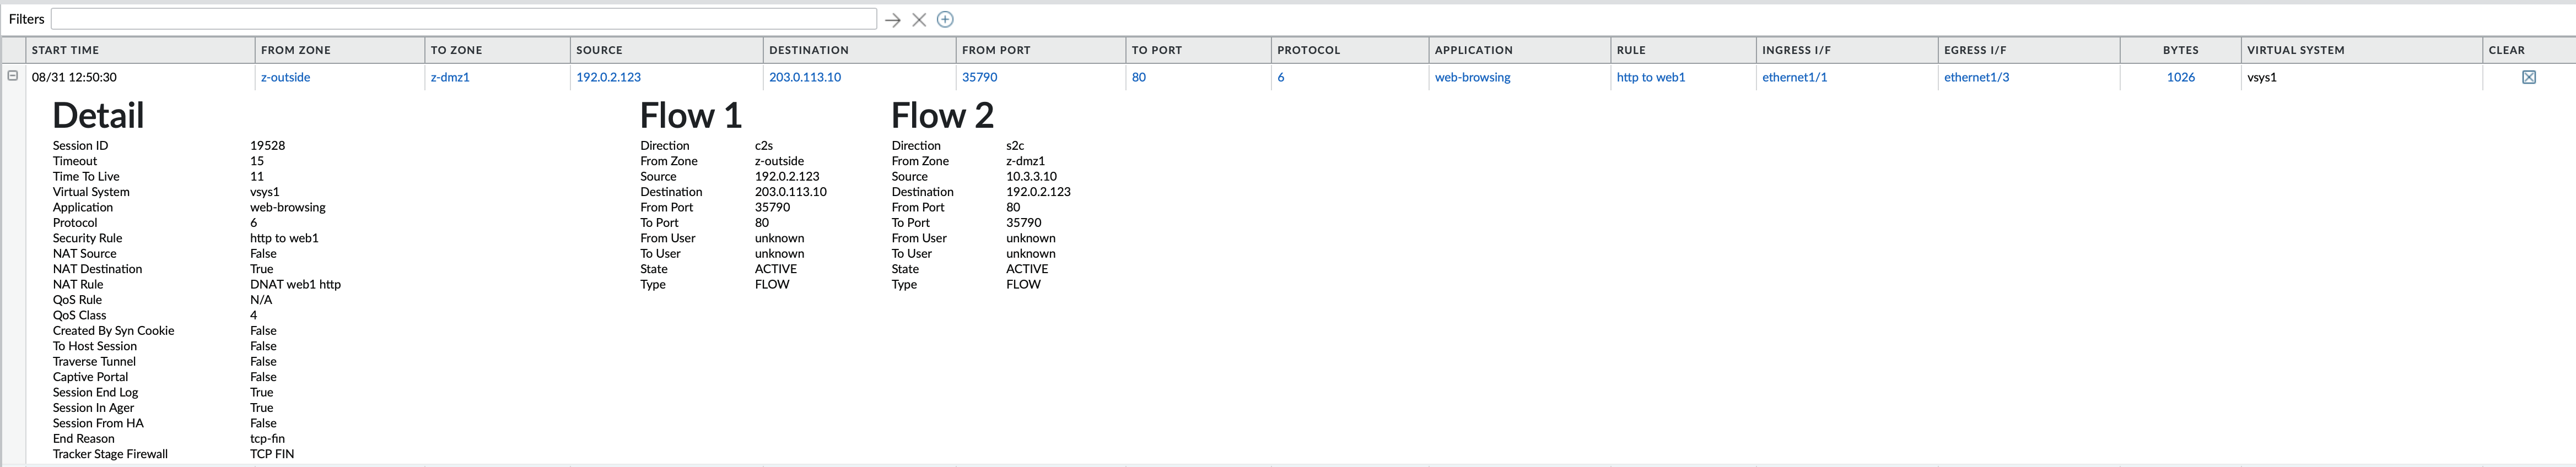Image resolution: width=2576 pixels, height=467 pixels.
Task: Sort by the Start Time column header
Action: pyautogui.click(x=65, y=50)
